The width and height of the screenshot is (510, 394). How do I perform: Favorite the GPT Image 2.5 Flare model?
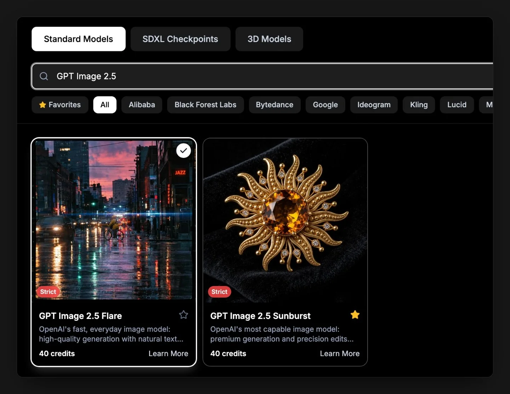(x=183, y=315)
